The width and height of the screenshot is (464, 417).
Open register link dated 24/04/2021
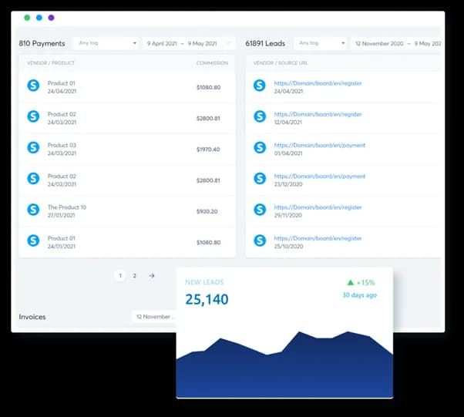[318, 83]
